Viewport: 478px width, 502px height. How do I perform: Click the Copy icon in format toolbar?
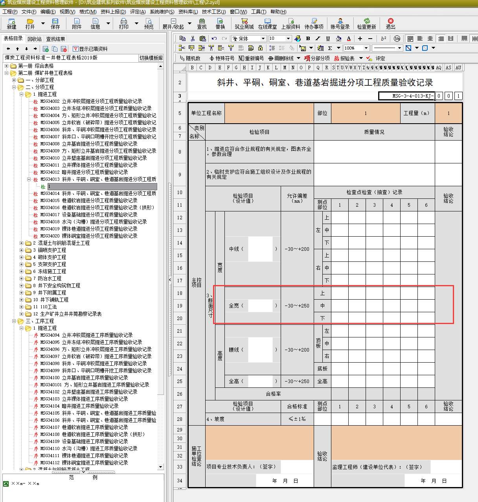pyautogui.click(x=182, y=38)
